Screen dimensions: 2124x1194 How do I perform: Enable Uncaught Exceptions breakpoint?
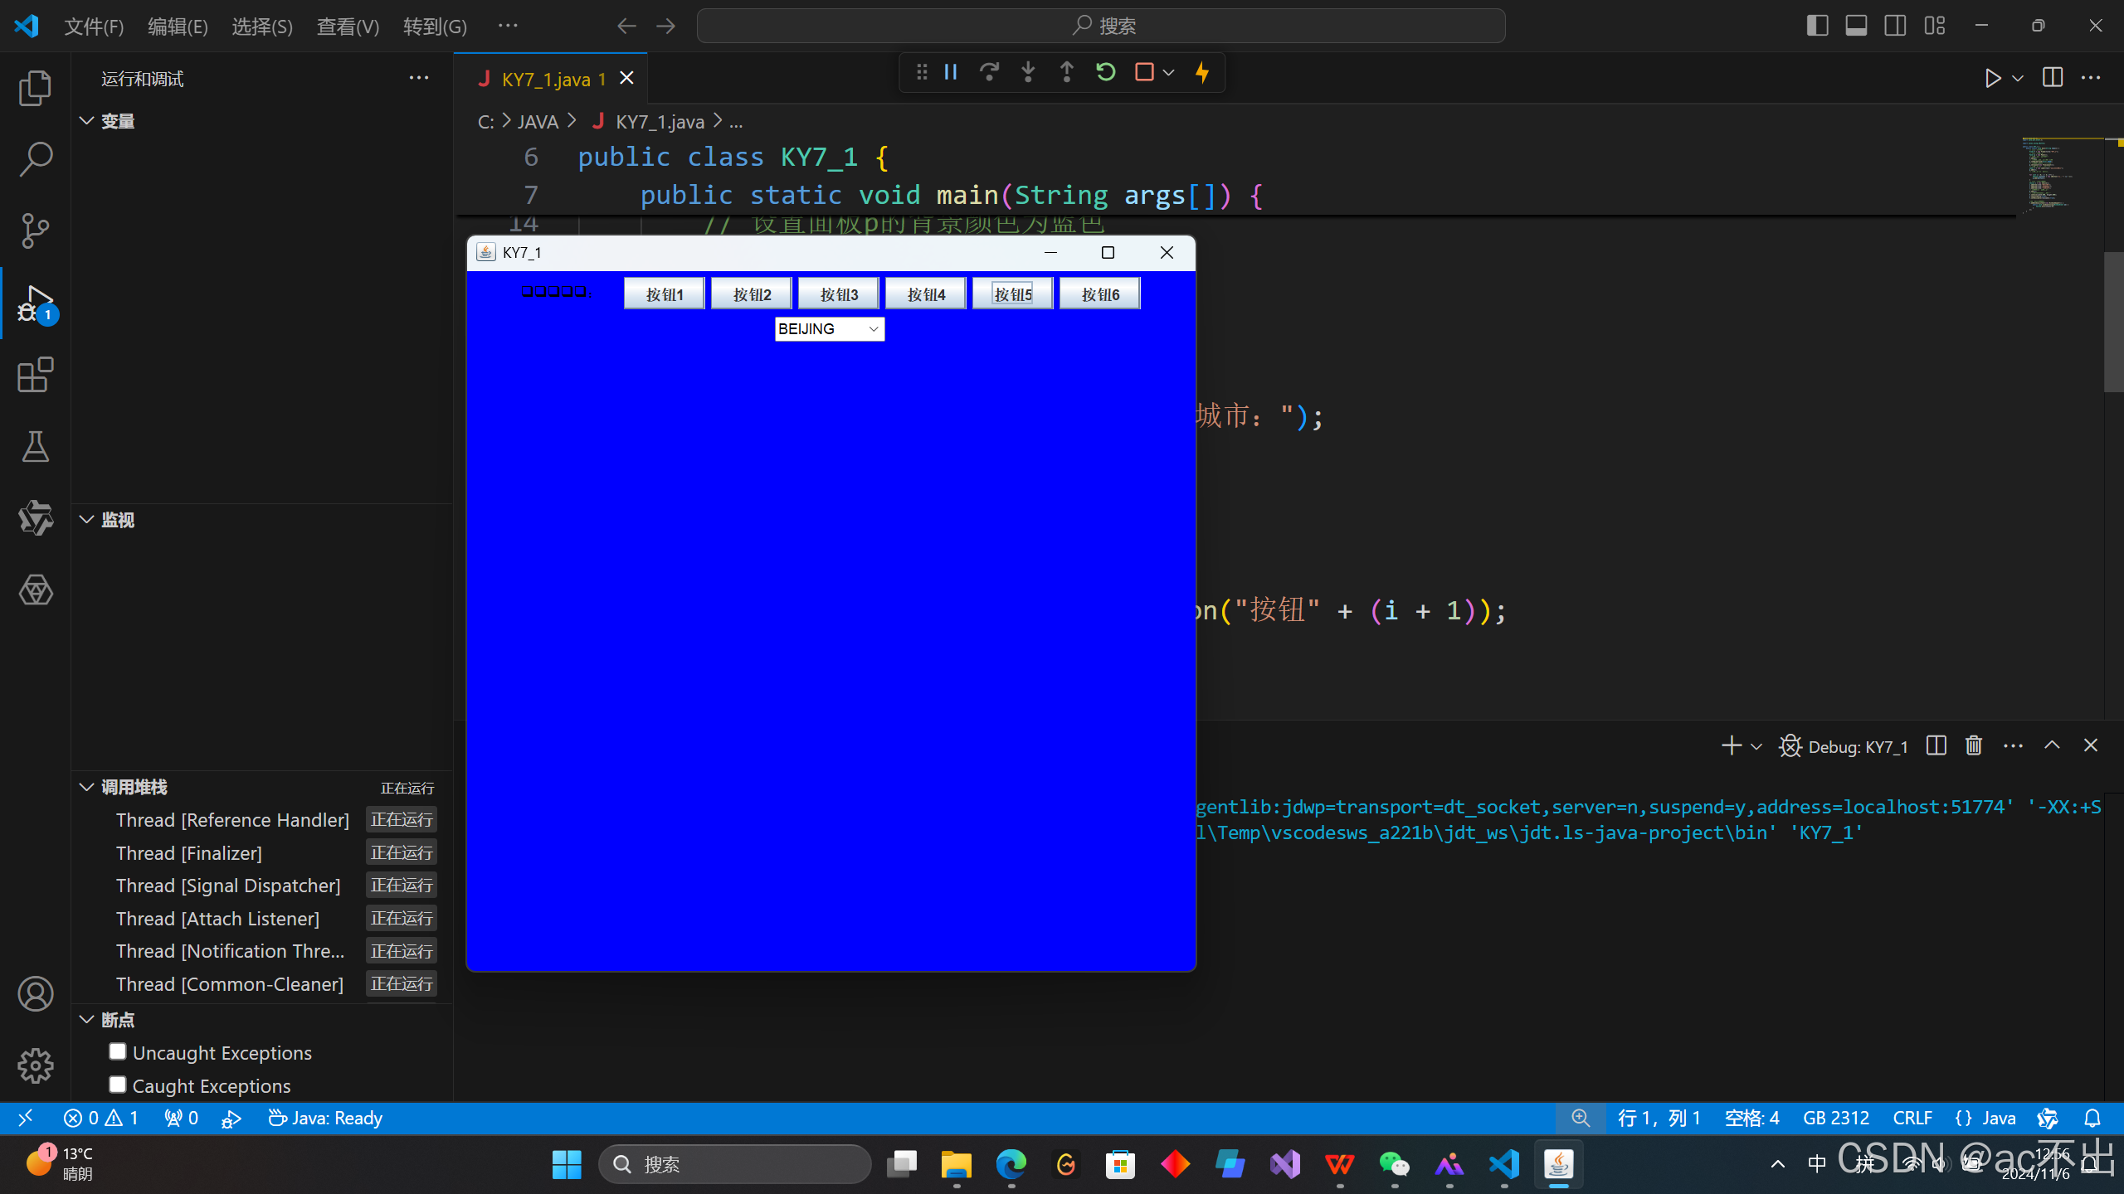118,1051
